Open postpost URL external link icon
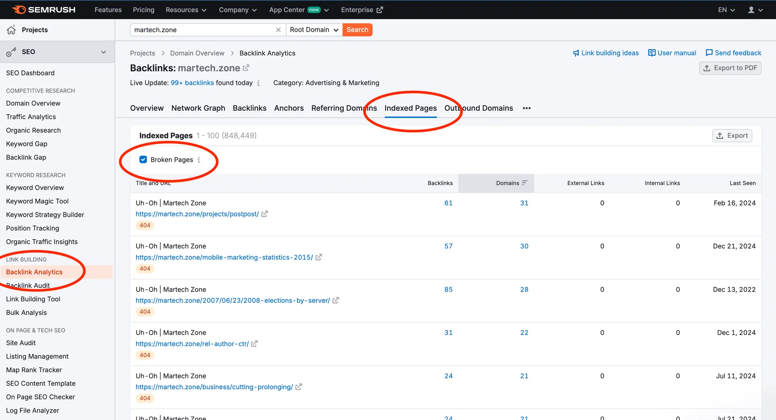Screen dimensions: 776x420 pos(264,214)
